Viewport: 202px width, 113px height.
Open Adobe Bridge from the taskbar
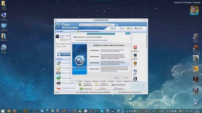pyautogui.click(x=25, y=111)
